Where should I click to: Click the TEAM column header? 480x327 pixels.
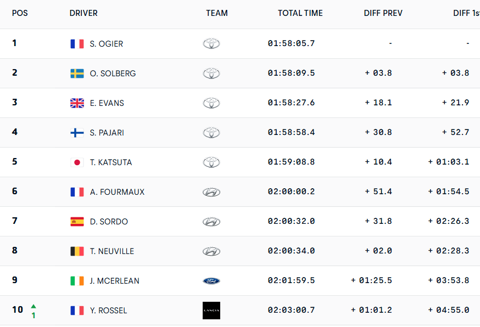[217, 13]
